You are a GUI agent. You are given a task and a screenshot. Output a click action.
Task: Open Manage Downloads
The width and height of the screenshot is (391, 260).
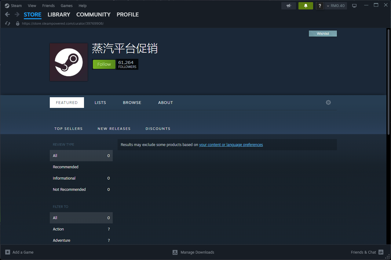197,252
